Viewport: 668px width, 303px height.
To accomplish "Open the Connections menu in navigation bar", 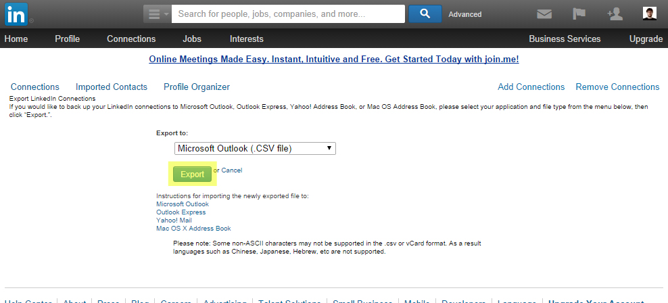I will [131, 39].
